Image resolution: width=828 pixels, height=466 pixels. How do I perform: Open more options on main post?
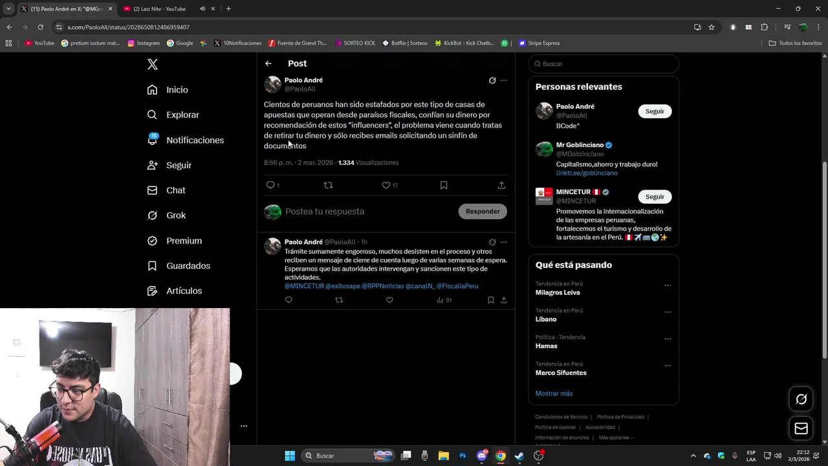tap(504, 80)
